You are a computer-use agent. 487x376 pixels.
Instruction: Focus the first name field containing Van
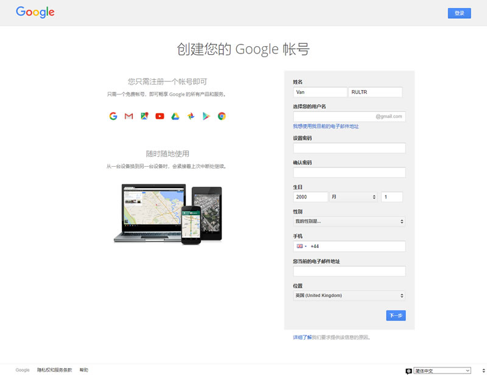pos(320,92)
